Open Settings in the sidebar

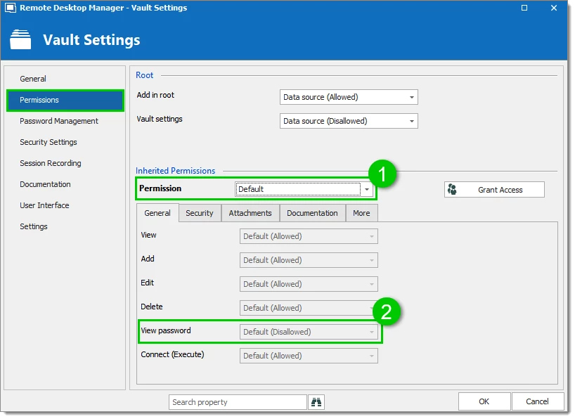(x=34, y=226)
